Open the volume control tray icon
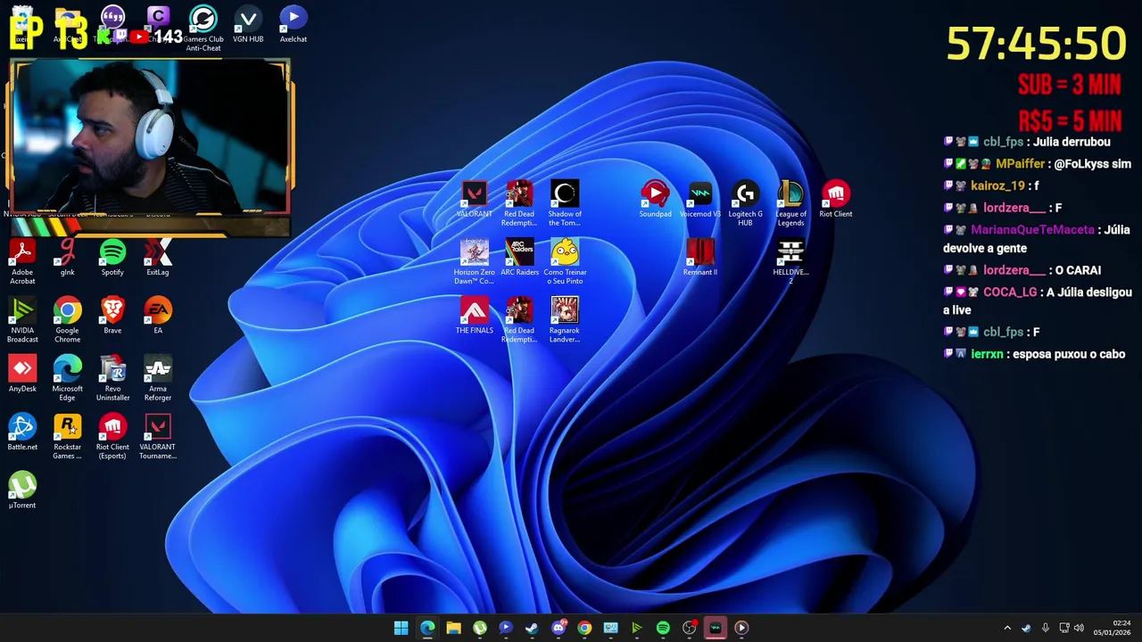 (1079, 628)
